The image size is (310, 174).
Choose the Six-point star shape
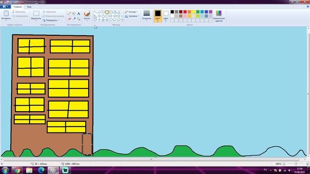107,20
